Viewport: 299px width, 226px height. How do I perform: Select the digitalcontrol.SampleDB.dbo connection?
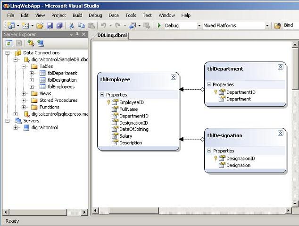click(x=60, y=60)
